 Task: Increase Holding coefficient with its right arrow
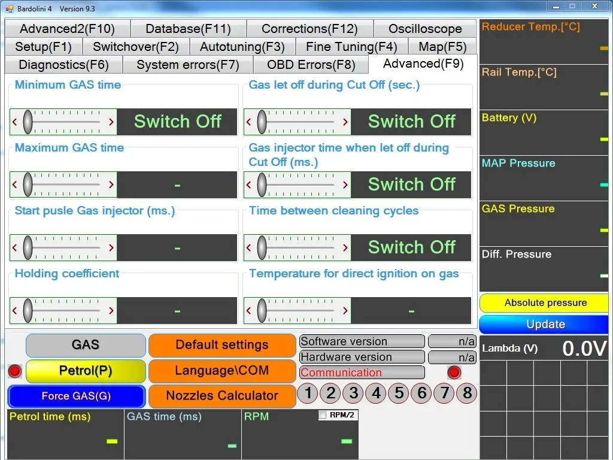pyautogui.click(x=111, y=311)
